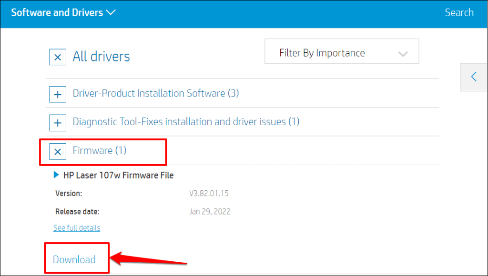
Task: Open the See full details link
Action: [77, 228]
